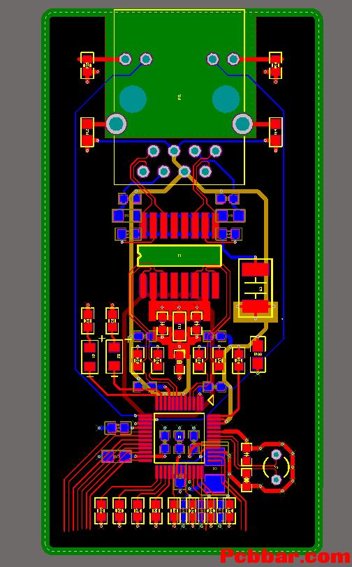Select the right gray-ringed shield pad of connector
The image size is (352, 567).
pos(242,124)
